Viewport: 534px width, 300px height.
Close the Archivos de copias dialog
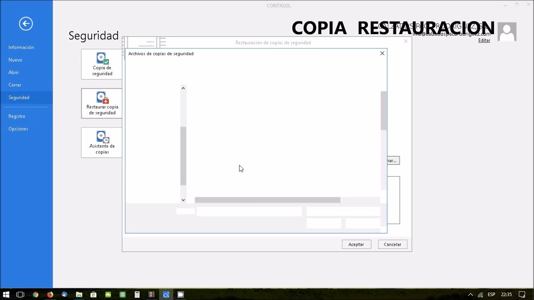tap(382, 53)
